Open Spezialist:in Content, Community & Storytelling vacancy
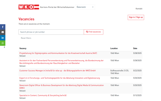 click(x=43, y=95)
